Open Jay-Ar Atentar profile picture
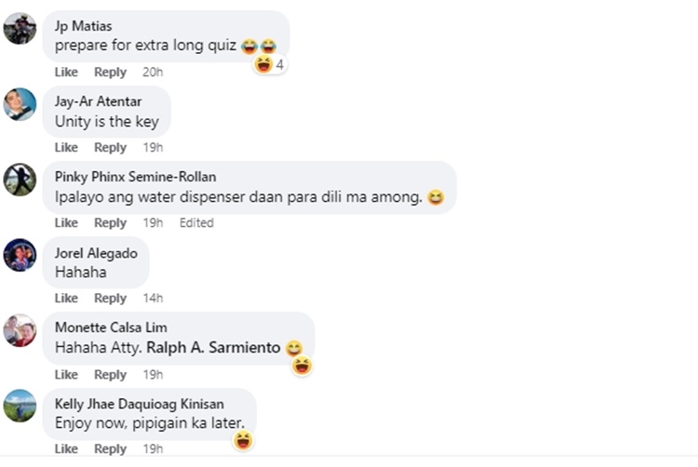Image resolution: width=698 pixels, height=467 pixels. 20,103
